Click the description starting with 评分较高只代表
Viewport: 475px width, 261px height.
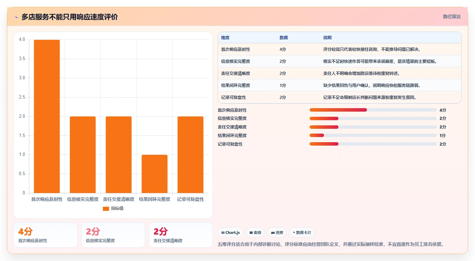click(372, 49)
